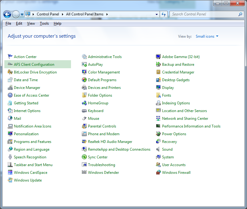This screenshot has width=247, height=209.
Task: Open the Network and Sharing Center link
Action: (185, 119)
